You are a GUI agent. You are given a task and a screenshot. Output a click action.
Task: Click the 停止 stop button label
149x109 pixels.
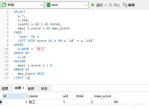coord(117,5)
